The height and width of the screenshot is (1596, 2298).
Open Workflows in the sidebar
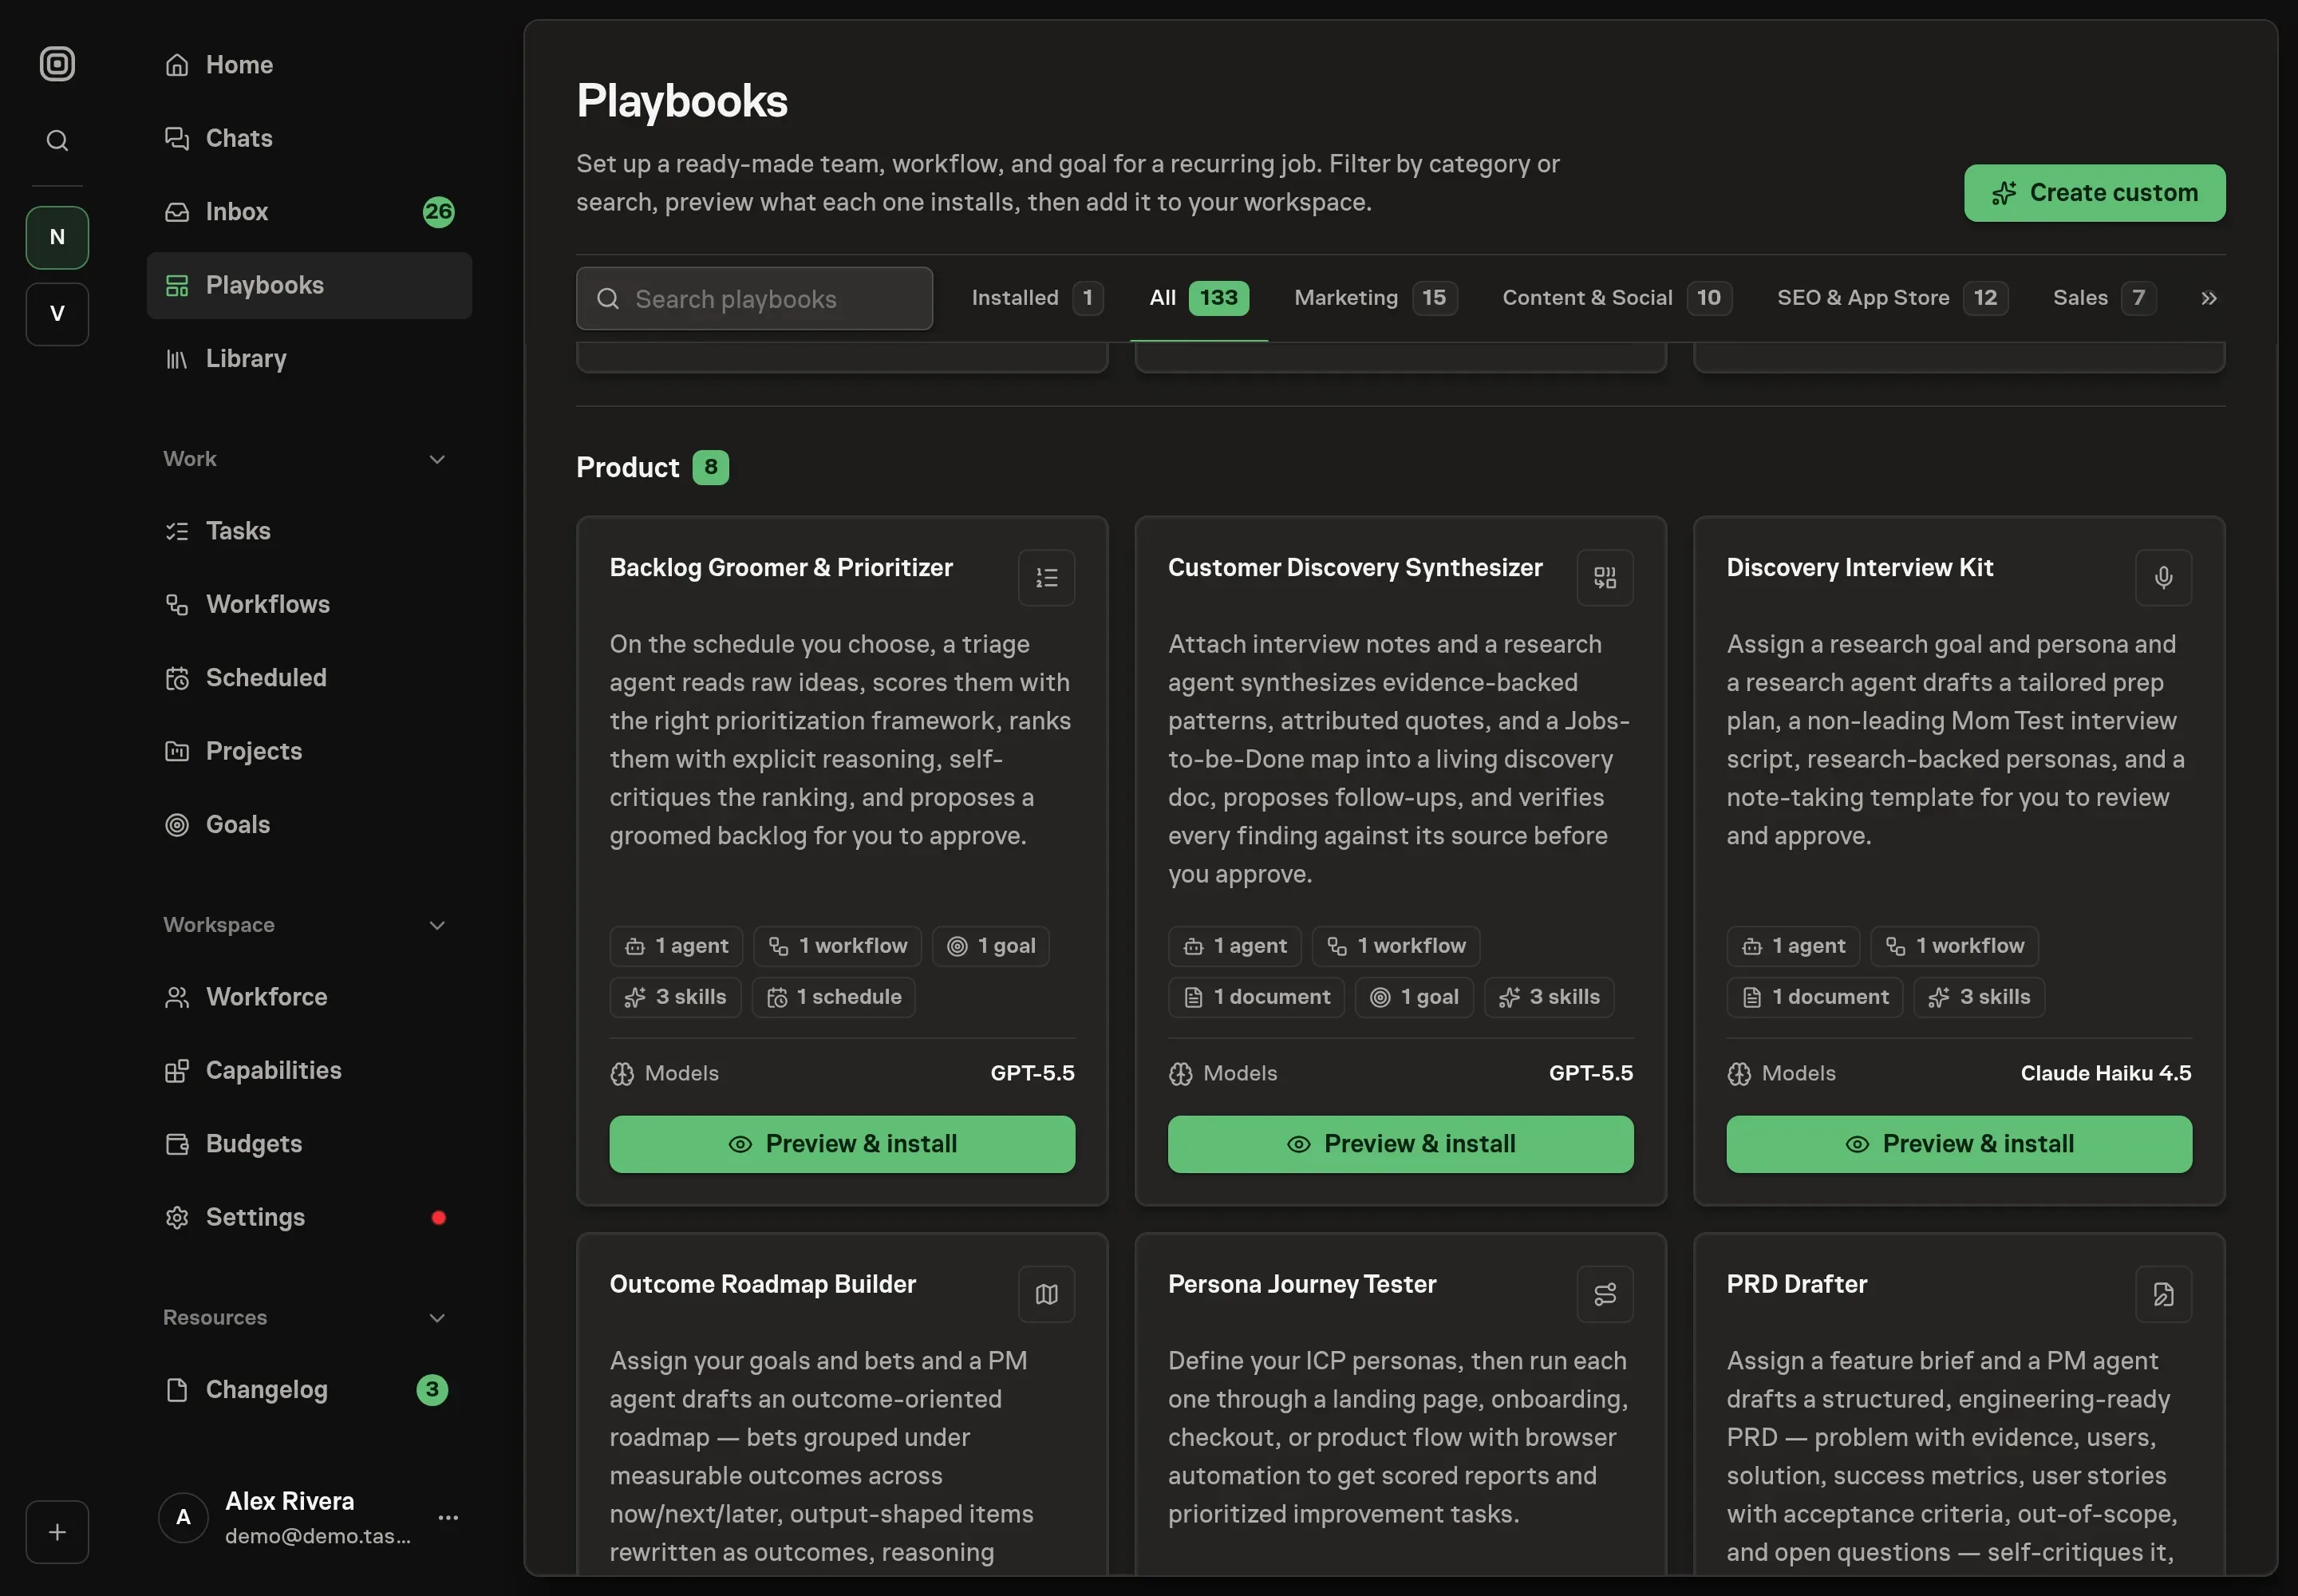click(309, 604)
